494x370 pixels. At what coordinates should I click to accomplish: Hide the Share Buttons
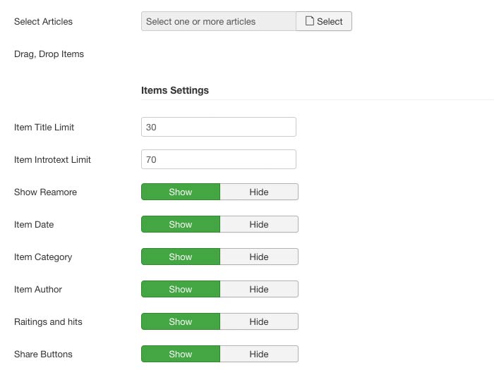[259, 354]
